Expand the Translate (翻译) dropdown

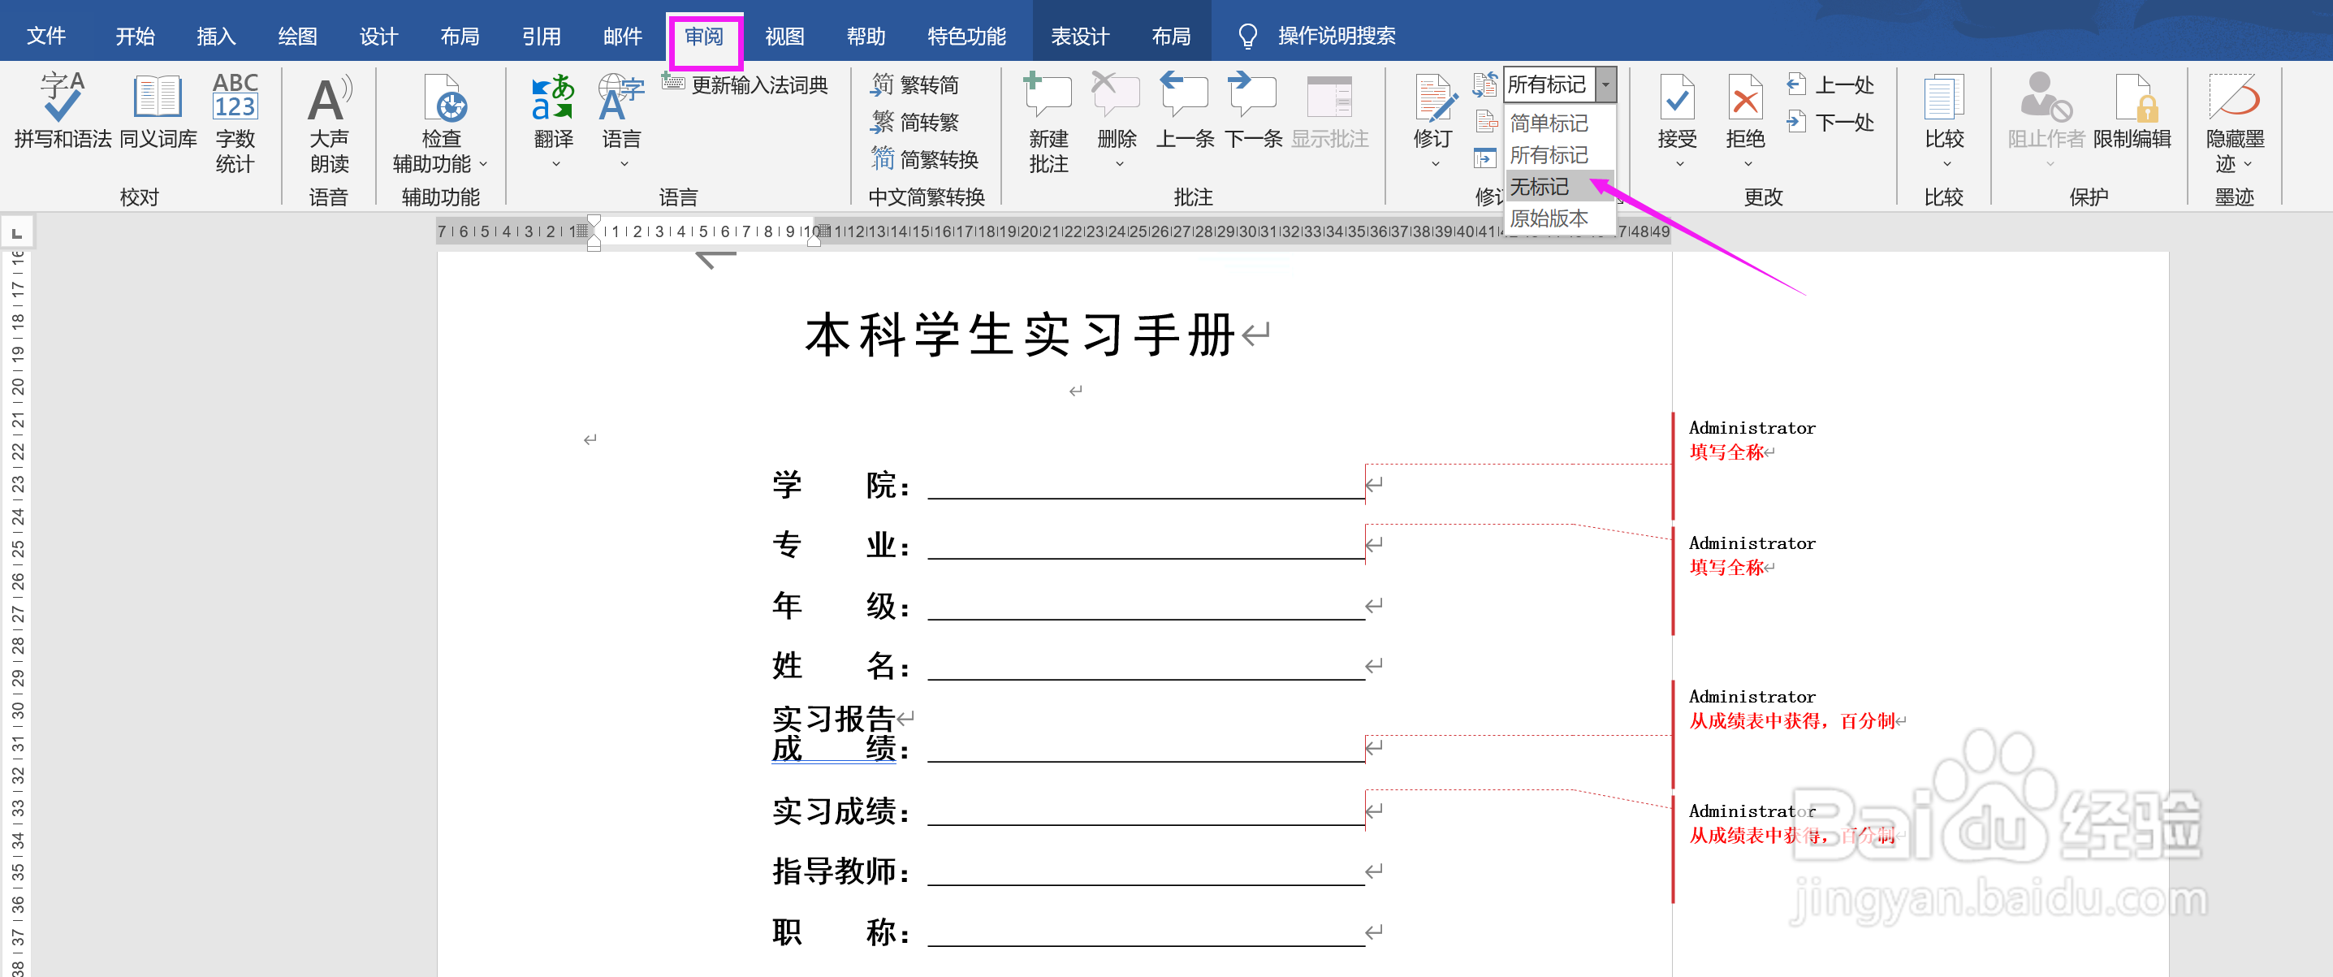[555, 164]
